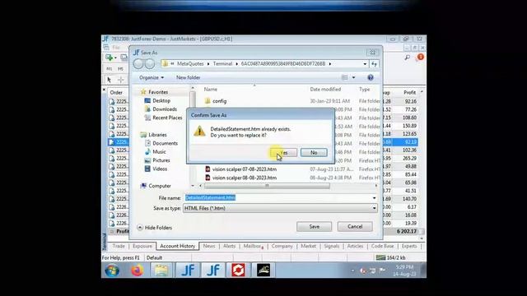Switch to Exposure tab in terminal
The height and width of the screenshot is (296, 527).
(142, 246)
